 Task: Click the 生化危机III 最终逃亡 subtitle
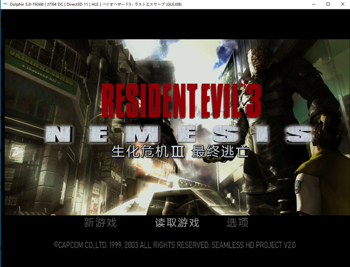(180, 152)
